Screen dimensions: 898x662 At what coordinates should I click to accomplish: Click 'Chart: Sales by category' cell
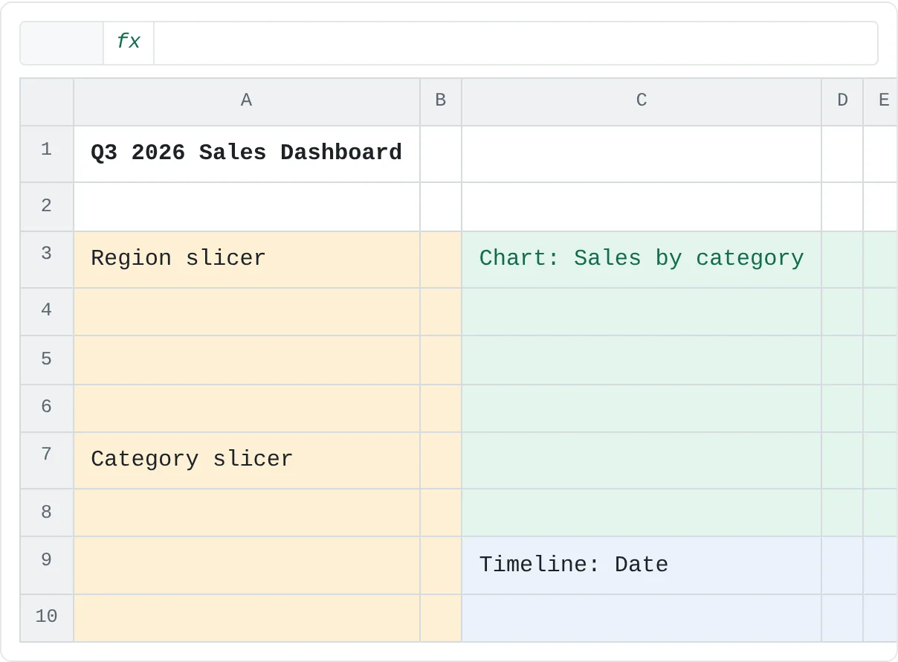642,260
